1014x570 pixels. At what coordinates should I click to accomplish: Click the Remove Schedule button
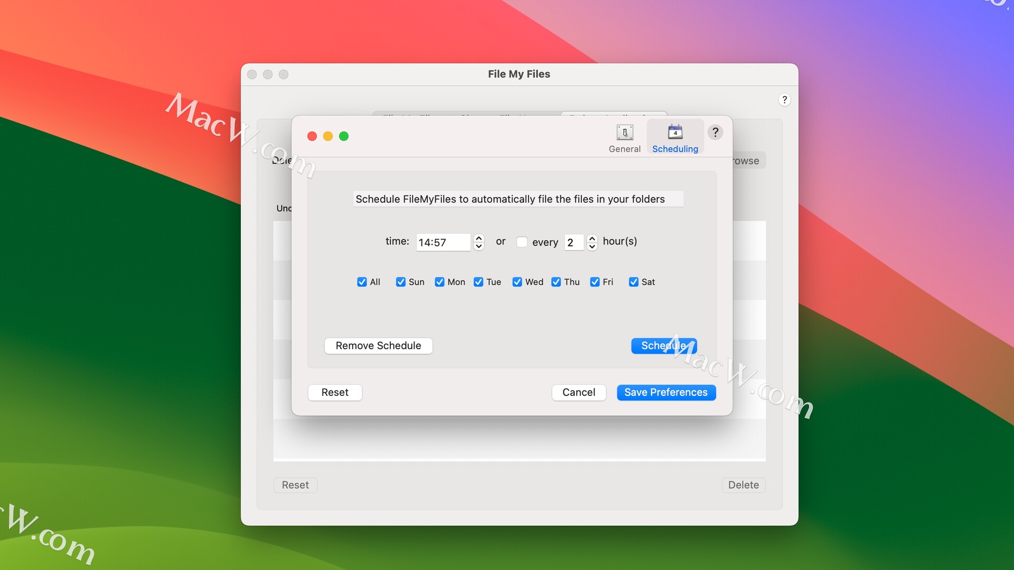378,346
